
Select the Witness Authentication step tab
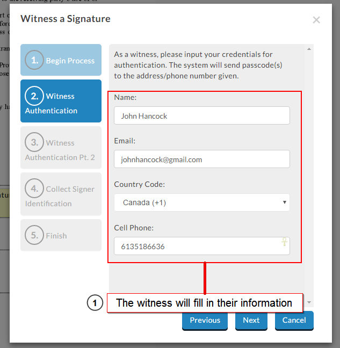[x=61, y=103]
